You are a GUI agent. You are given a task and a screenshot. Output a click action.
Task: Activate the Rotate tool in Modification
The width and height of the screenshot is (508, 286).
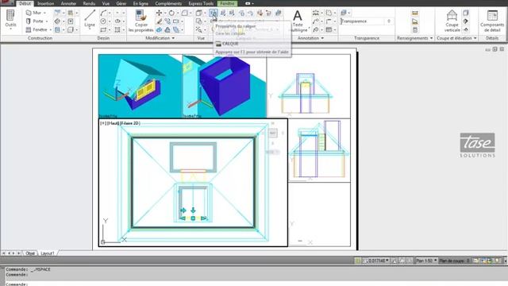click(x=171, y=13)
